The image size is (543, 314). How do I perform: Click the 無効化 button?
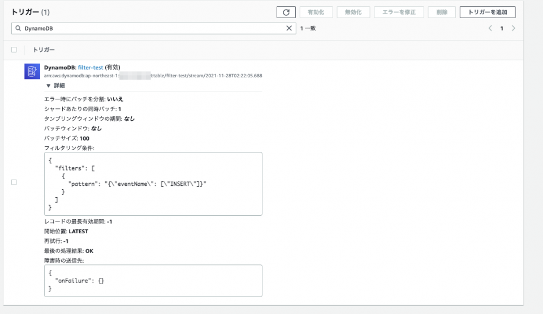click(353, 12)
